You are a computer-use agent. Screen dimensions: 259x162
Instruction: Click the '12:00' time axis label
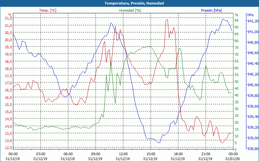[x=123, y=154]
